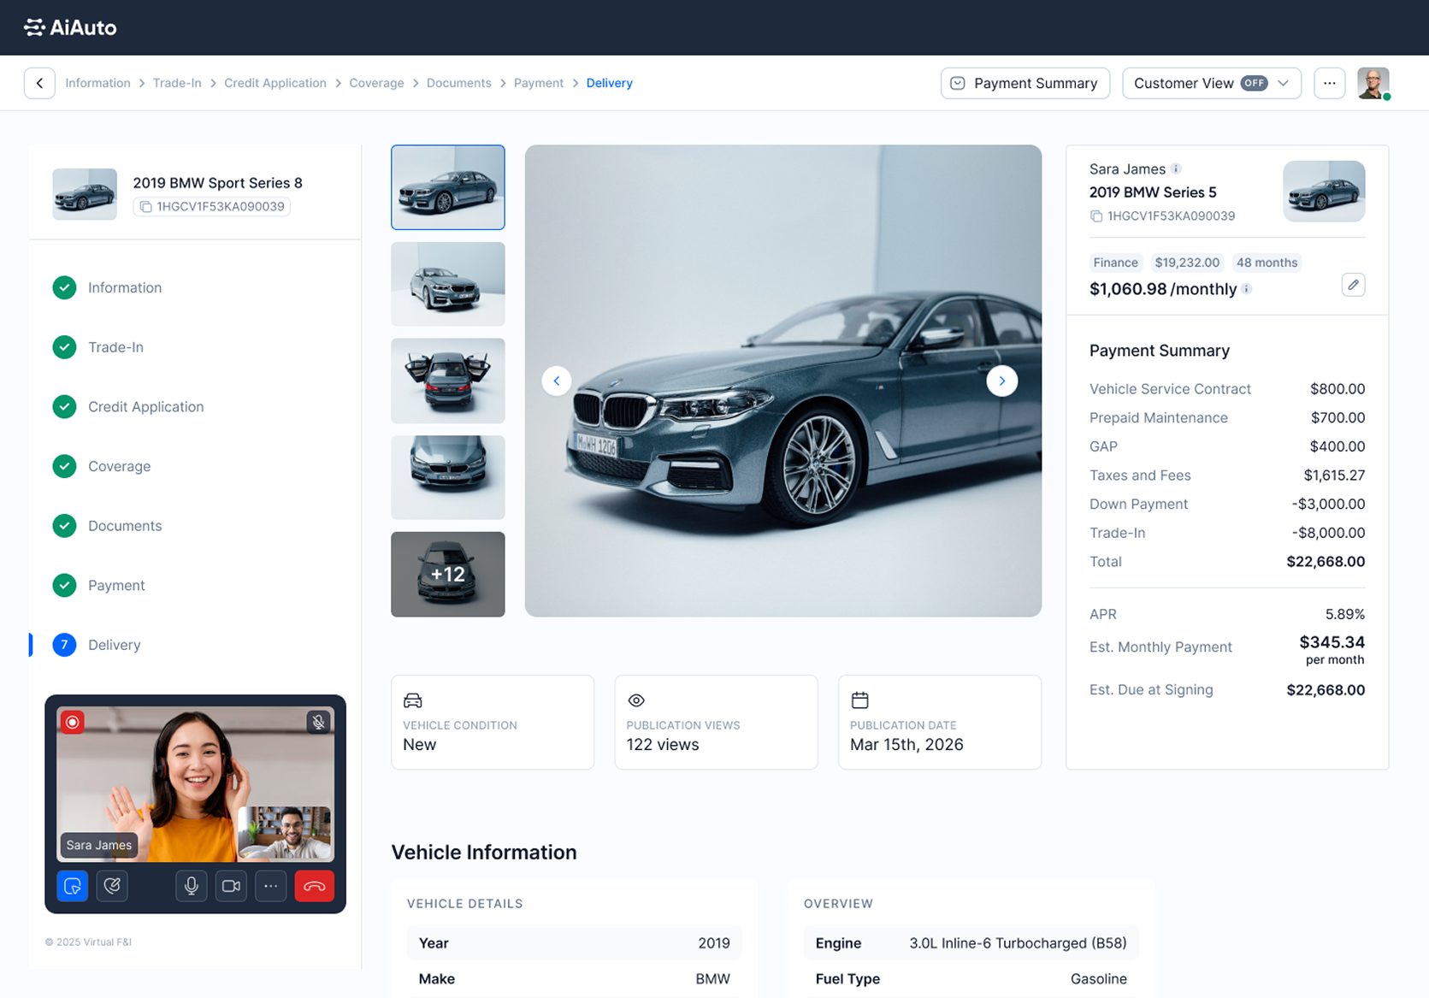Click the blue screen-share pointer icon
The width and height of the screenshot is (1429, 998).
click(x=73, y=886)
